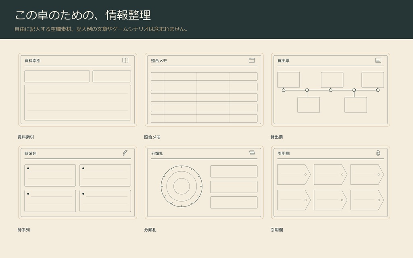Viewport: 413px width, 258px height.
Task: Click the 貸出票 title inside its card
Action: click(284, 60)
